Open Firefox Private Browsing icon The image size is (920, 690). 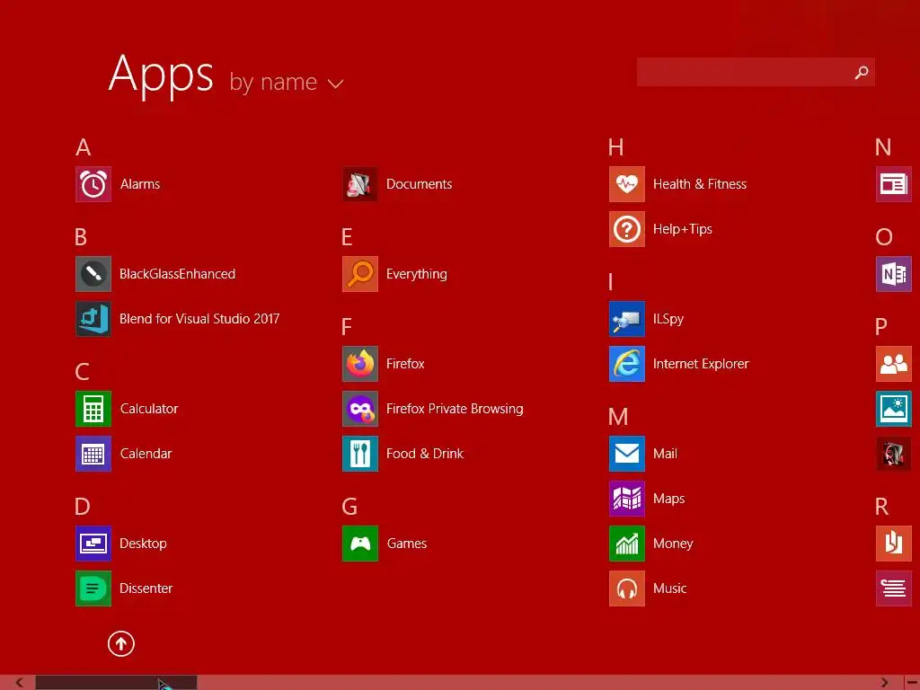360,409
